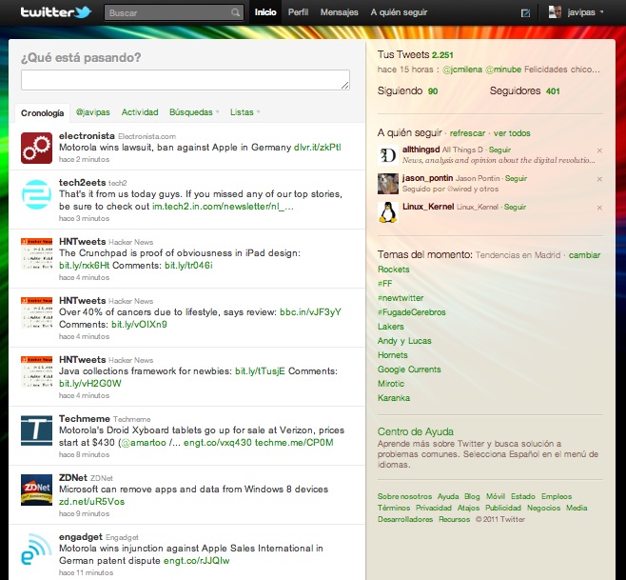Open the #FugadeCerebros trending topic
Viewport: 626px width, 580px height.
pyautogui.click(x=411, y=312)
